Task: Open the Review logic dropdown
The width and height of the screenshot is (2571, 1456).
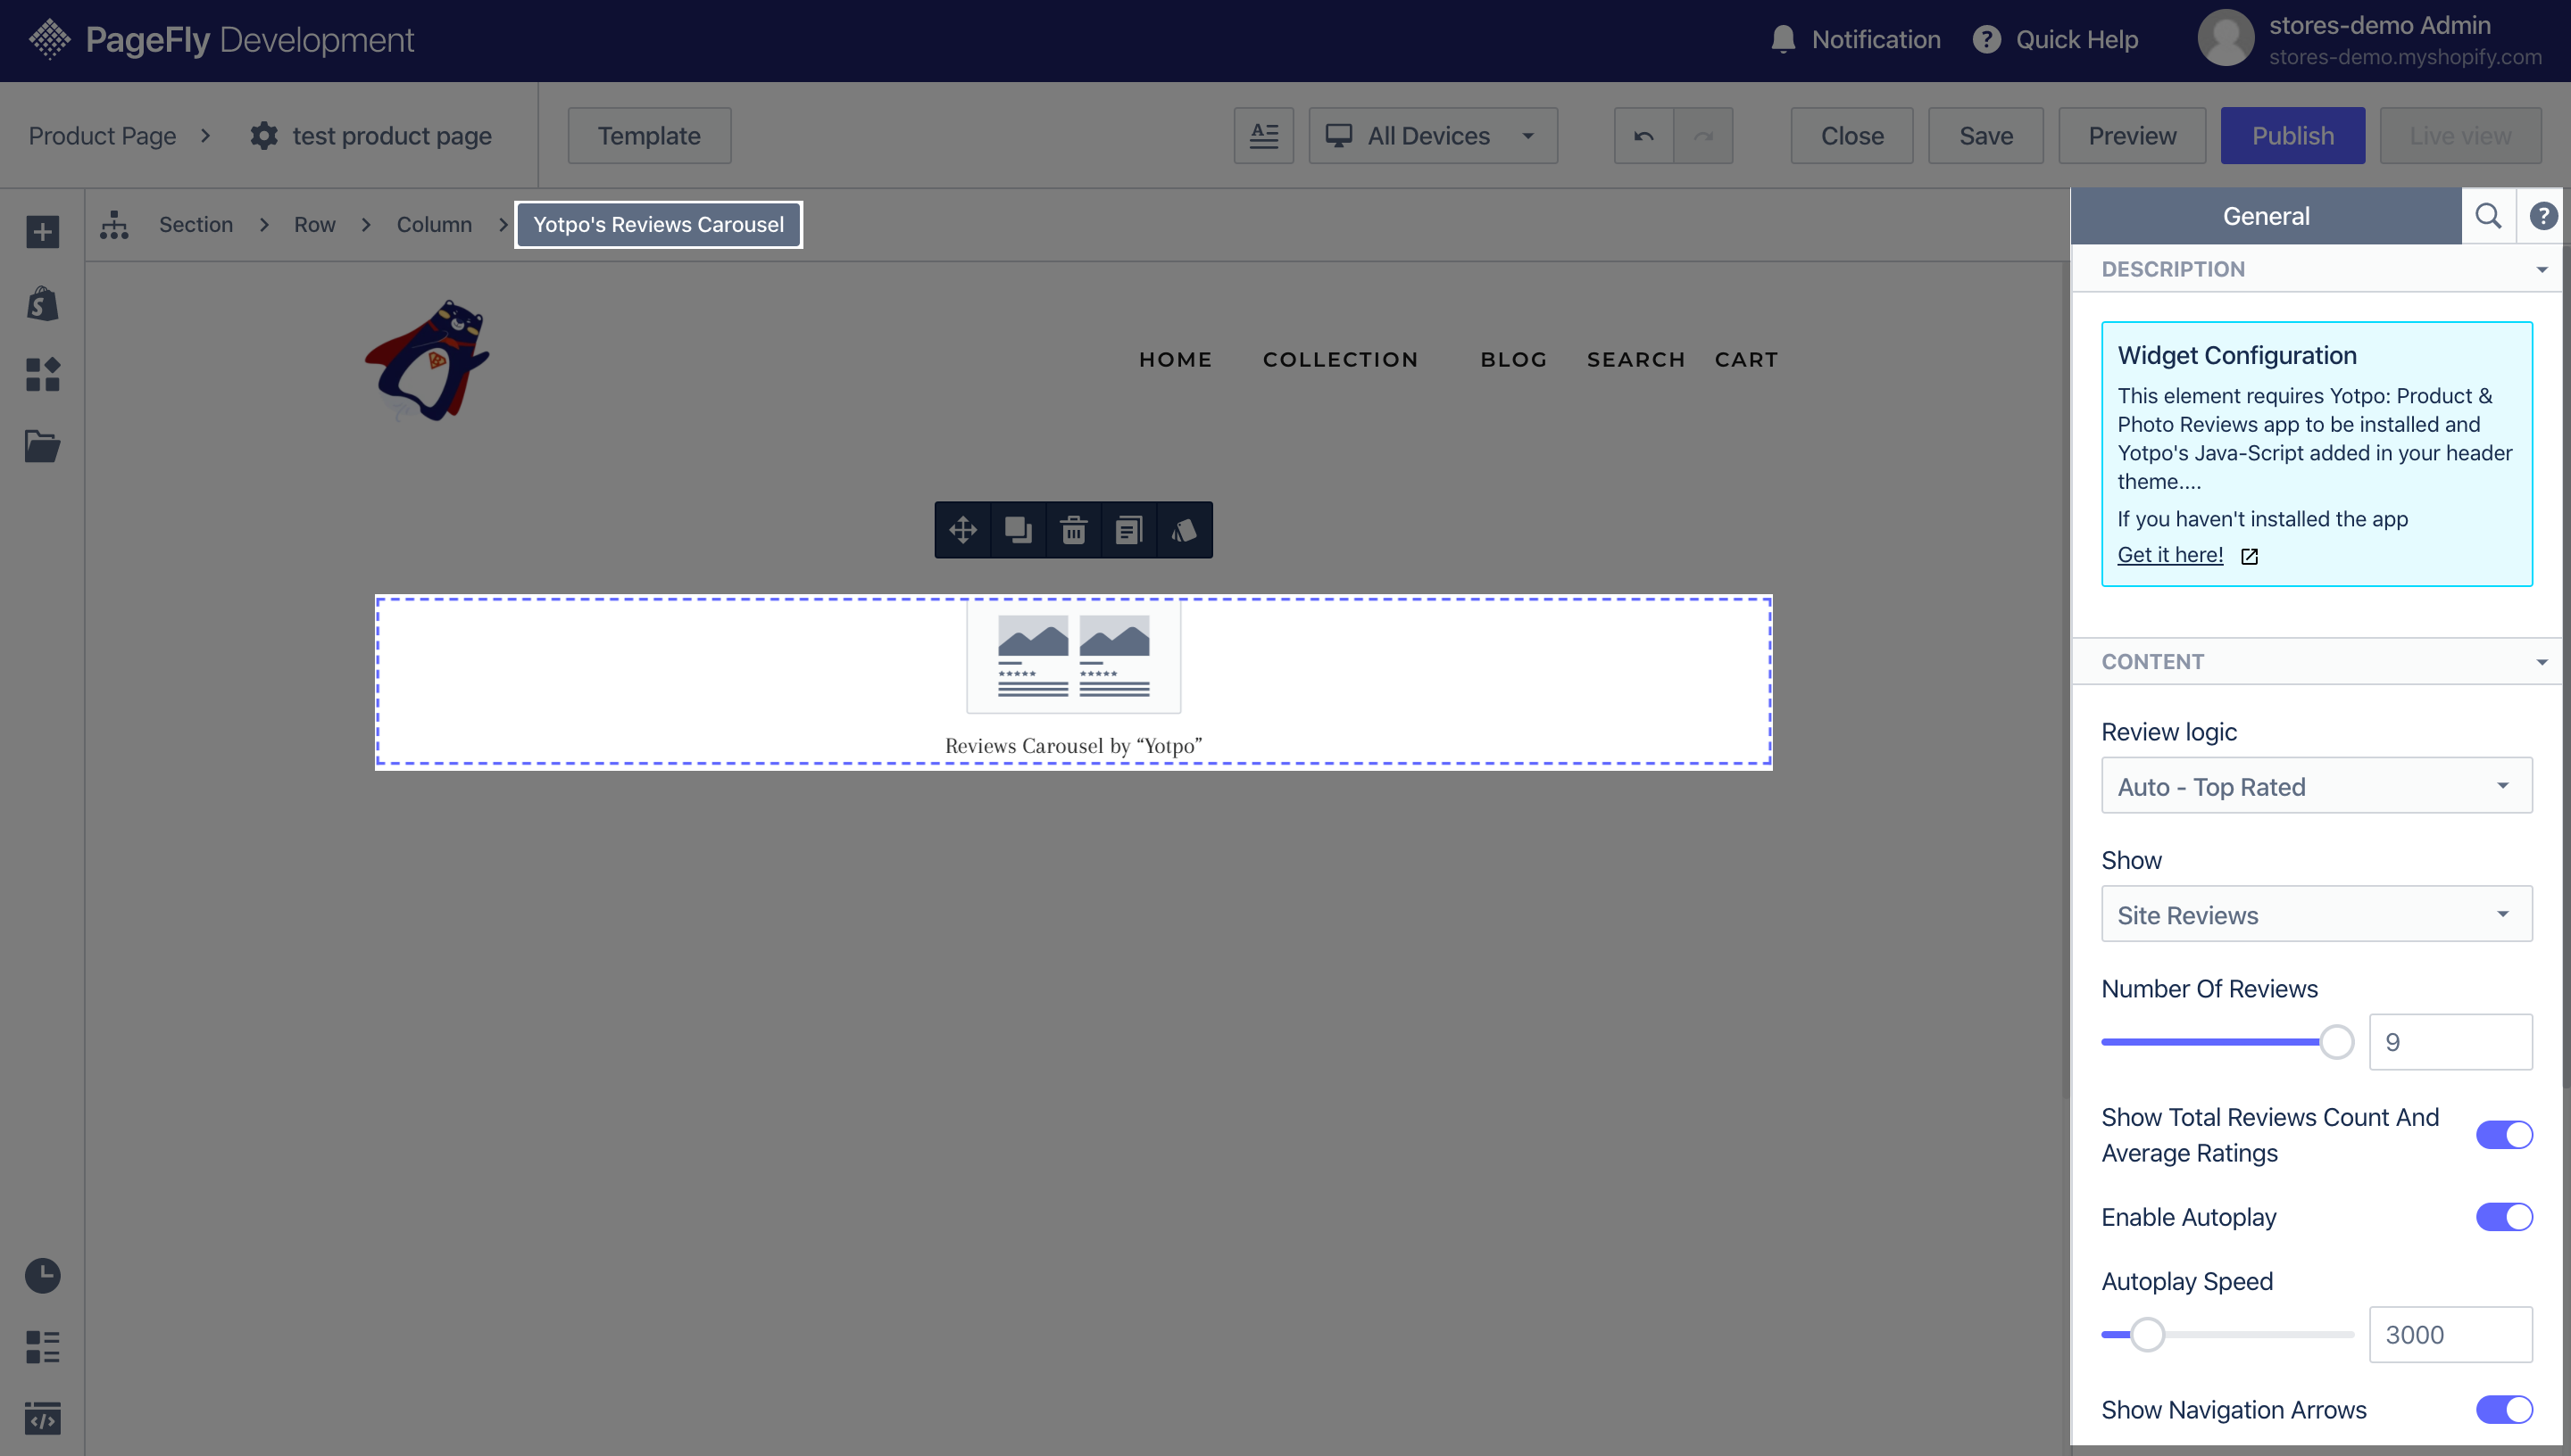Action: pyautogui.click(x=2317, y=785)
